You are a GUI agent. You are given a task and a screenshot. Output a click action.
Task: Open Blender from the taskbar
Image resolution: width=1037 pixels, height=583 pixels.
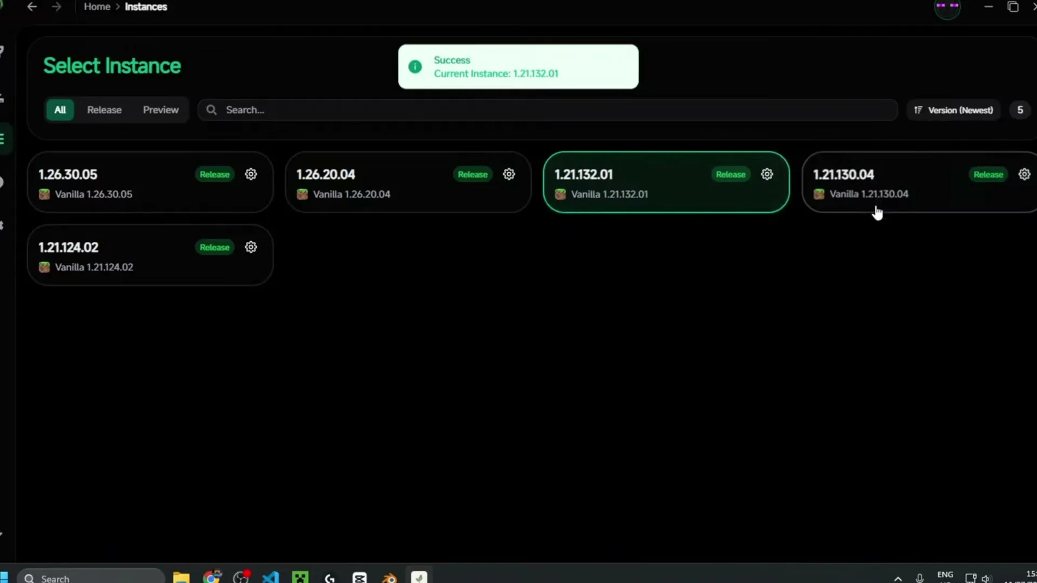coord(389,578)
